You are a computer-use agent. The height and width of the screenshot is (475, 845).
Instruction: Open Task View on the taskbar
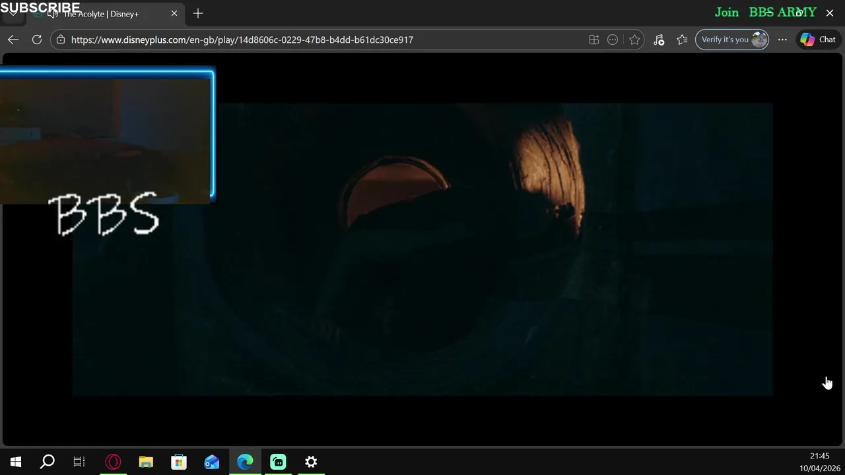tap(79, 462)
